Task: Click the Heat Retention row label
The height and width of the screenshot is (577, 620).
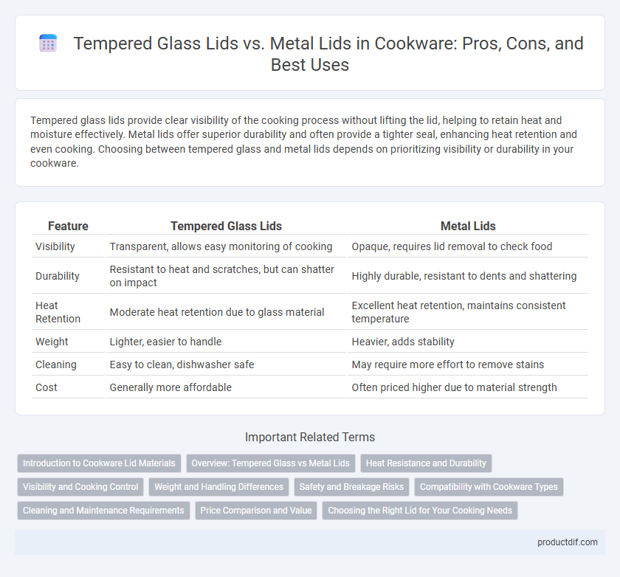Action: [58, 312]
